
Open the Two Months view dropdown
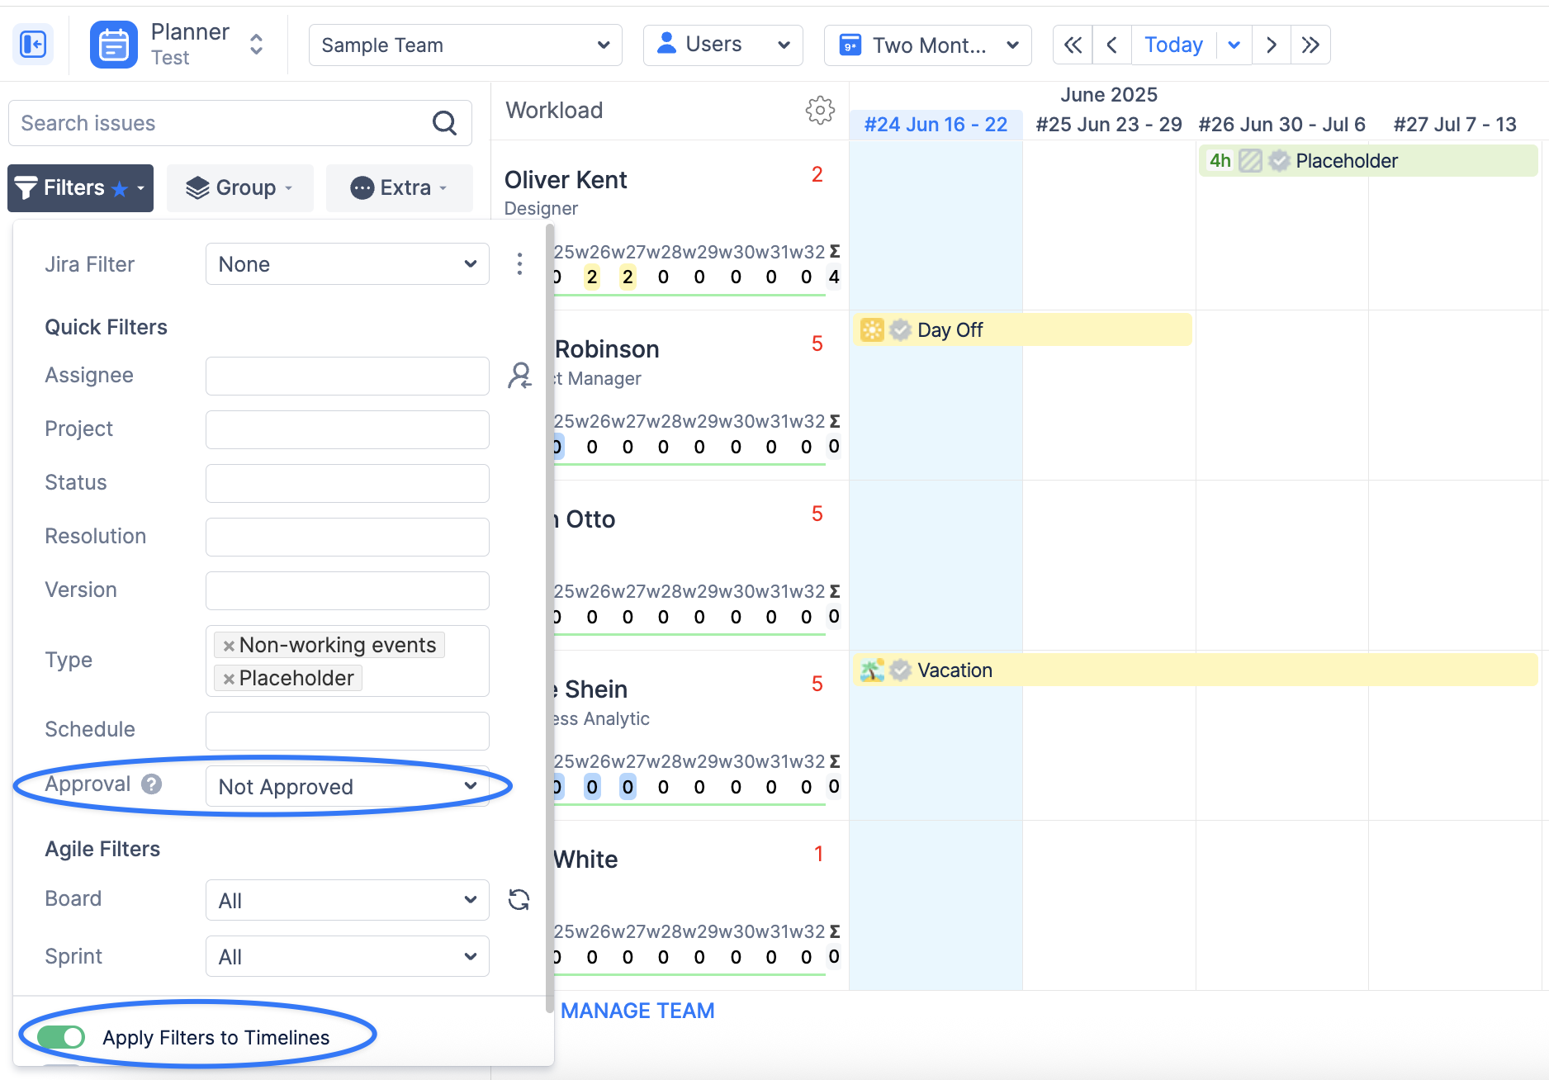(x=927, y=45)
